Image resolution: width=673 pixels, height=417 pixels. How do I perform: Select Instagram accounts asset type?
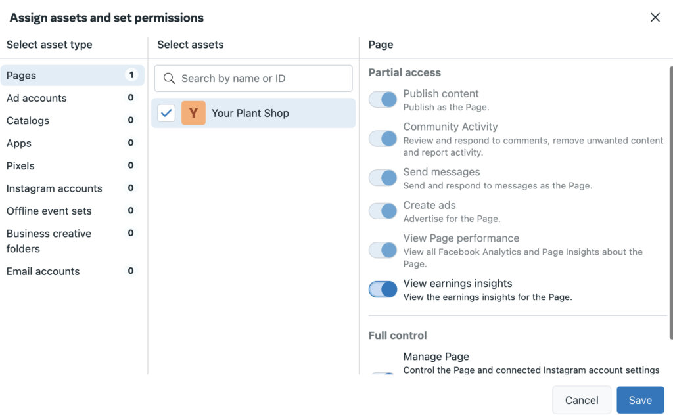[x=54, y=188]
